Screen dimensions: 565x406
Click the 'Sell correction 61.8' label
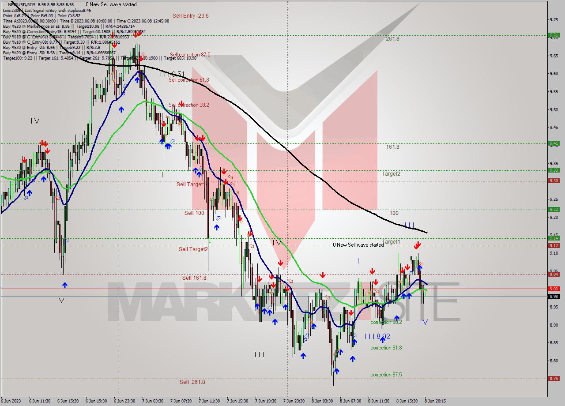(x=189, y=80)
